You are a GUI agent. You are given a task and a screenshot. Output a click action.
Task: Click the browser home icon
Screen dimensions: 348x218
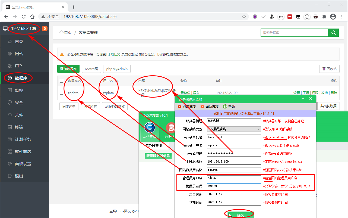coord(32,17)
